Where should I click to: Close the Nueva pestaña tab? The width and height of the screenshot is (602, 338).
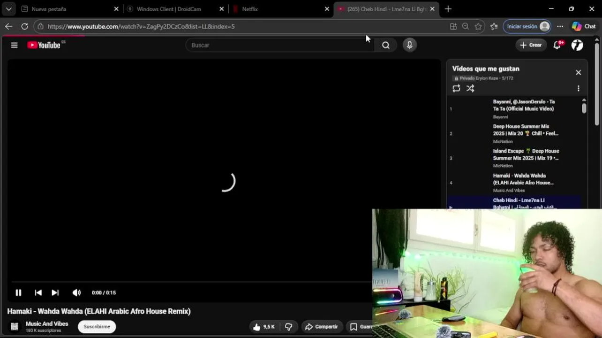[116, 9]
